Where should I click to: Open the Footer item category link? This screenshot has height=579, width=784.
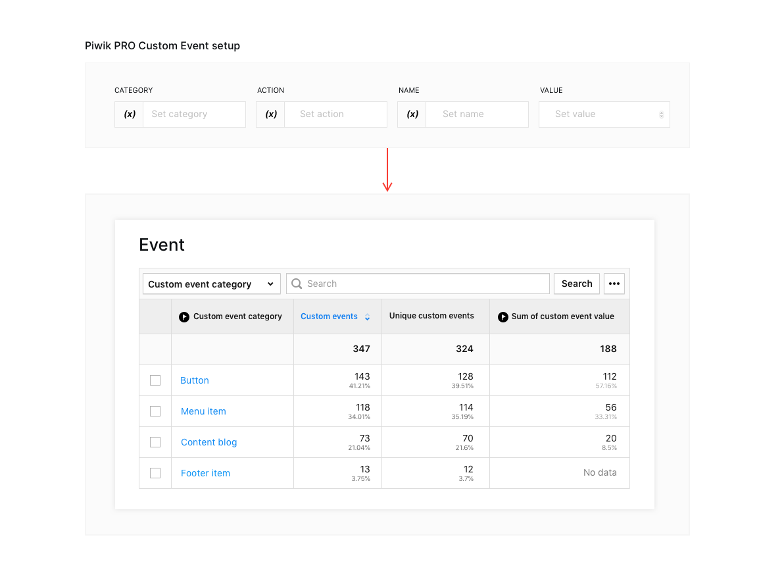pos(205,473)
